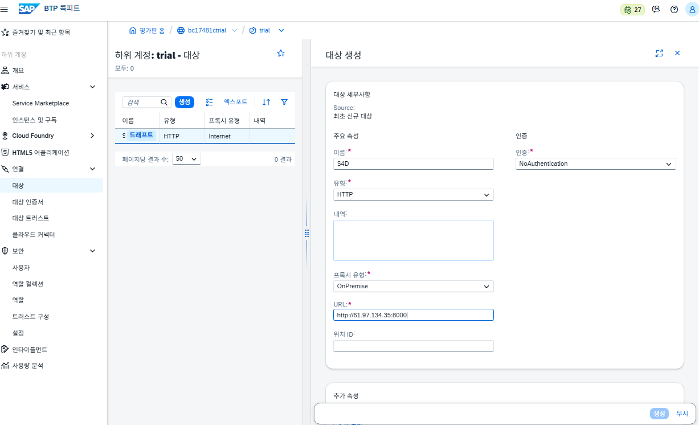Open the help question mark icon

(x=674, y=10)
